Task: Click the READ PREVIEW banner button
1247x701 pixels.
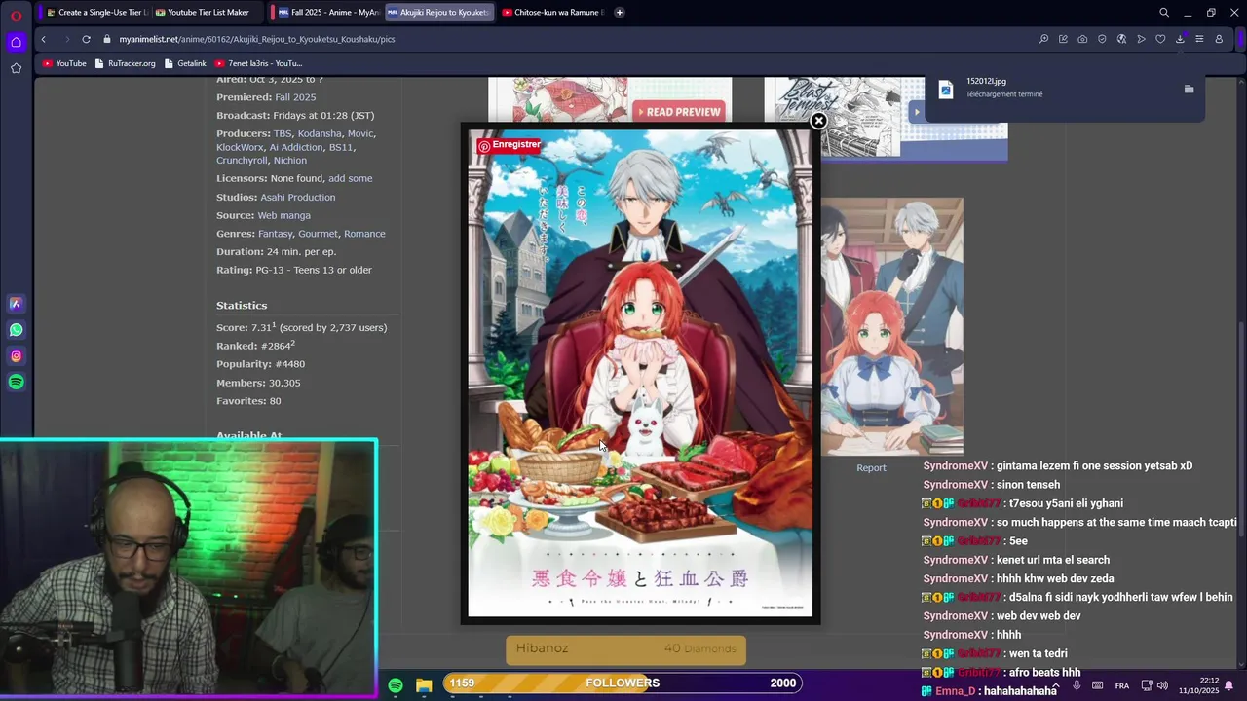Action: pos(679,112)
